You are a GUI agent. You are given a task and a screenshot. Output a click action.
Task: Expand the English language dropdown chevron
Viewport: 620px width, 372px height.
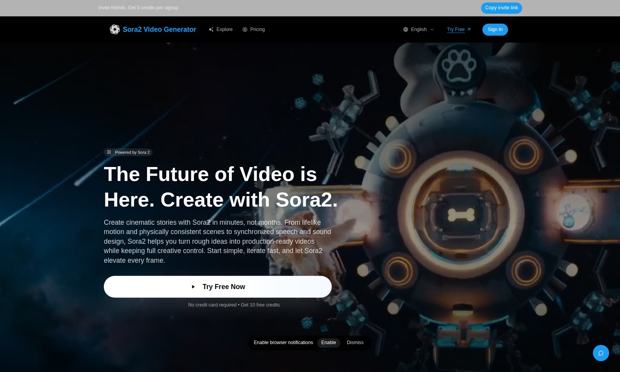[x=432, y=29]
